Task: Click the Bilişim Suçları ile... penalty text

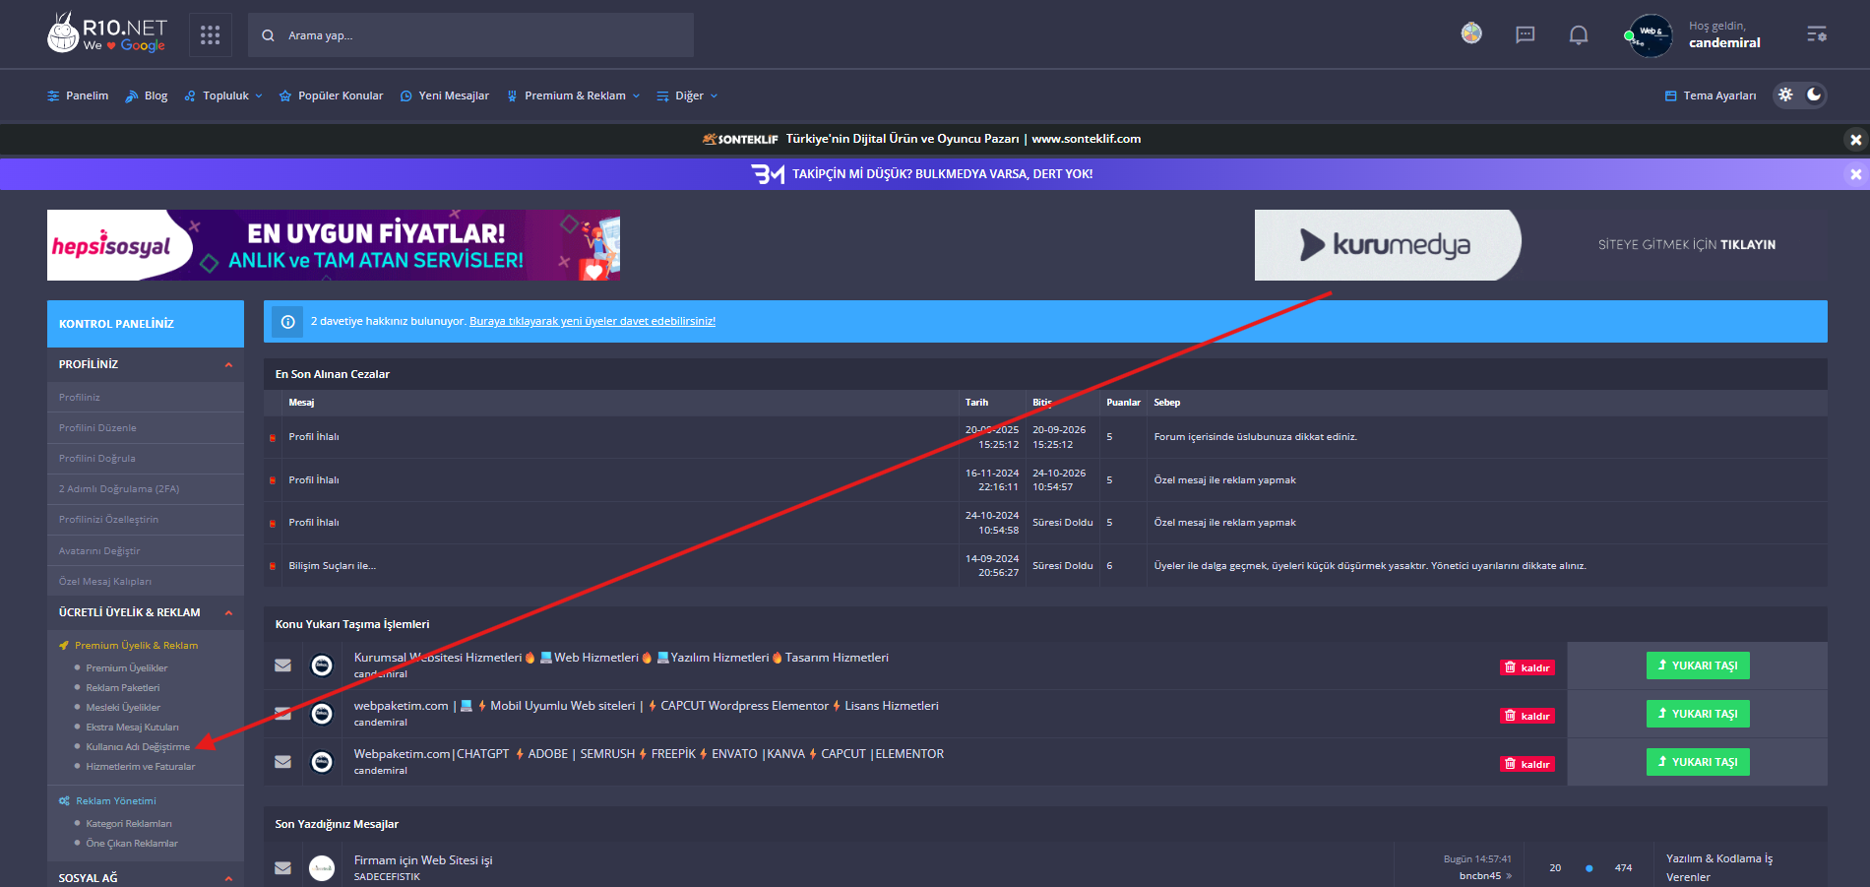Action: coord(333,566)
